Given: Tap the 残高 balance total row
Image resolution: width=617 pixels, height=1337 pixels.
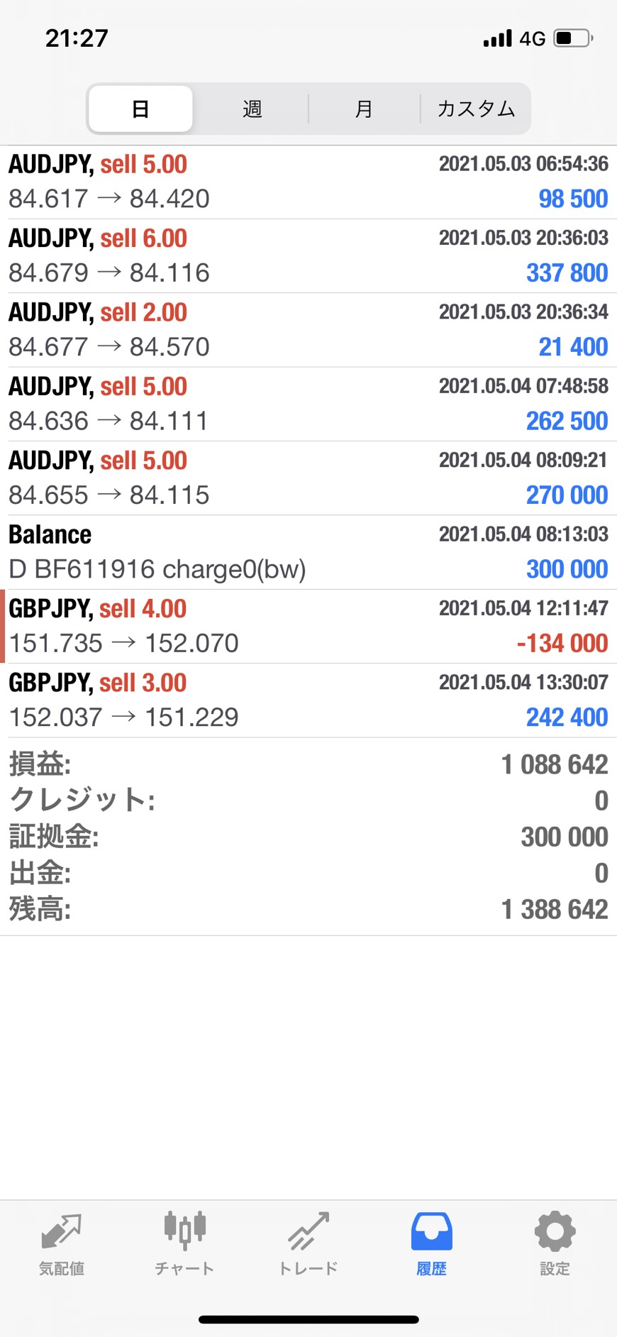Looking at the screenshot, I should pos(308,909).
